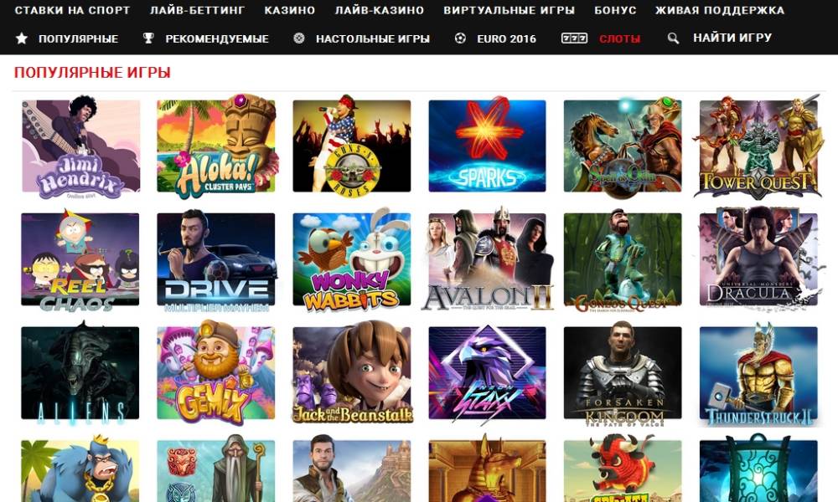Click the 777 slot machine icon
The height and width of the screenshot is (502, 838).
(574, 38)
